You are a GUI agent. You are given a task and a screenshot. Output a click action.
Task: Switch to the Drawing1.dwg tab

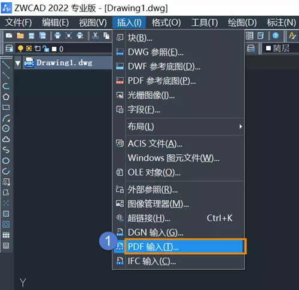coord(68,63)
